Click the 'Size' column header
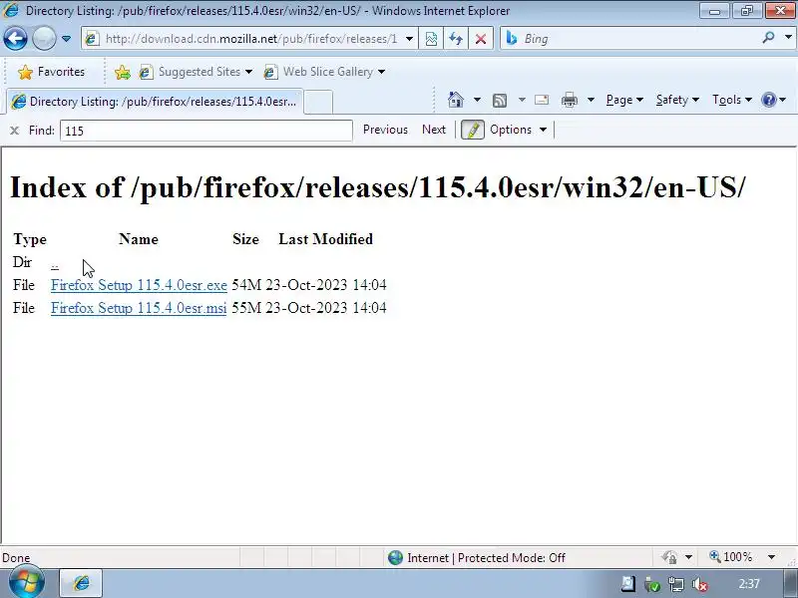 click(x=245, y=239)
